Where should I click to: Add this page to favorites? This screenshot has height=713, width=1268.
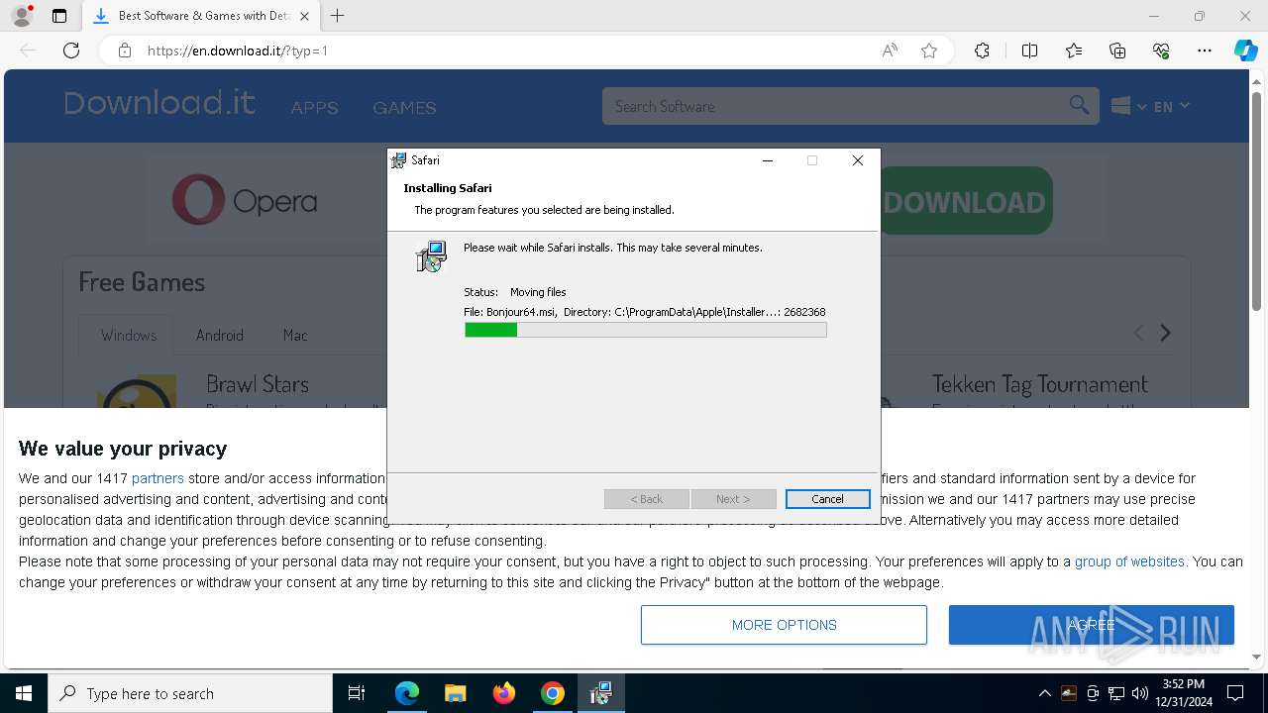[929, 51]
